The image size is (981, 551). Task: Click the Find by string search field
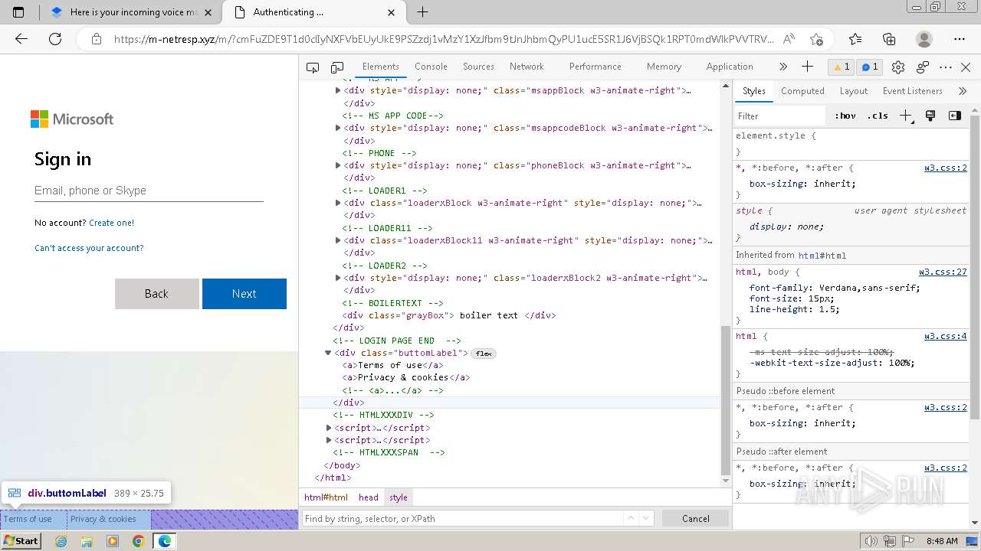(x=461, y=518)
